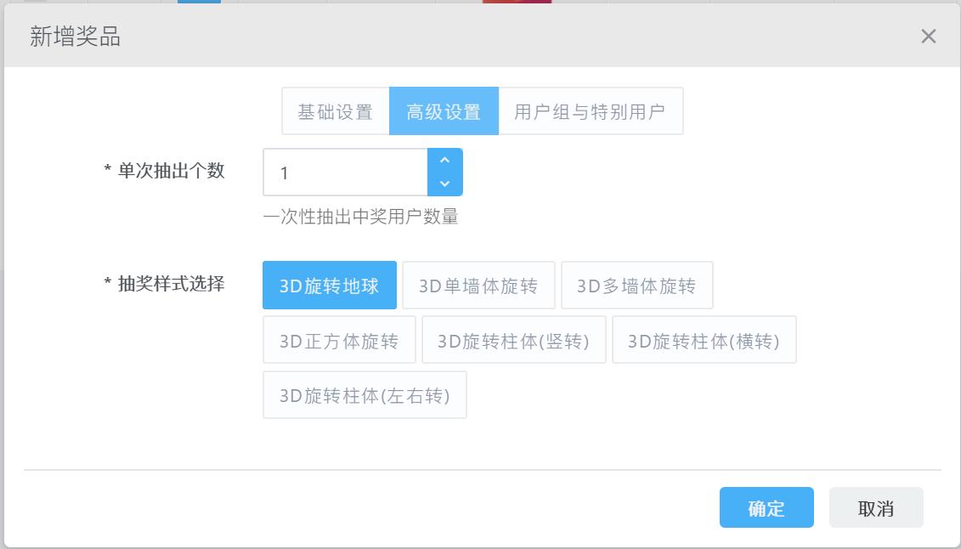The image size is (961, 549).
Task: Cancel using the 取消 button
Action: [876, 507]
